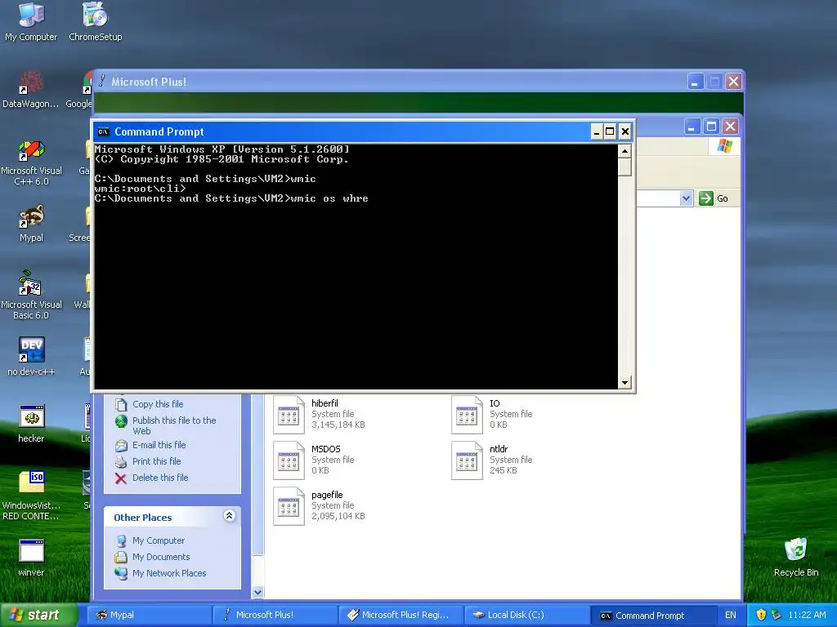Minimize the Microsoft Plus! window
Viewport: 837px width, 627px height.
point(695,82)
